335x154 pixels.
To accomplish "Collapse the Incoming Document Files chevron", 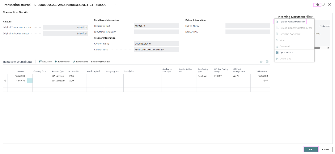I will 313,17.
